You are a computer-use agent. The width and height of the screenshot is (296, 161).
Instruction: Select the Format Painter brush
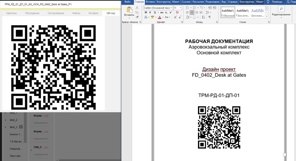pos(137,17)
